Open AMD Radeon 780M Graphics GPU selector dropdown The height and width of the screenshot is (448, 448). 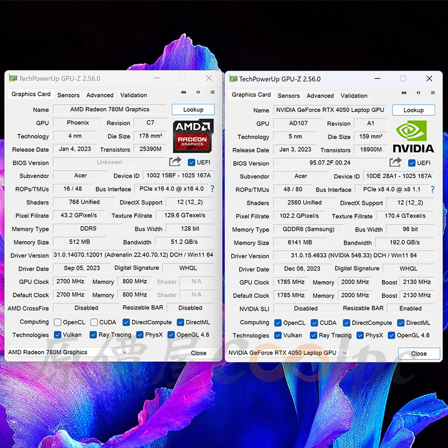click(x=67, y=352)
